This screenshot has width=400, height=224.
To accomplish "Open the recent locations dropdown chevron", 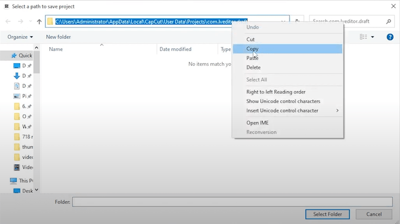I will tap(30, 21).
